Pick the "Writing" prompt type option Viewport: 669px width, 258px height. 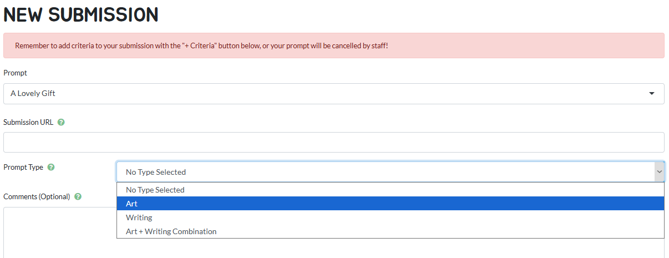pos(139,217)
